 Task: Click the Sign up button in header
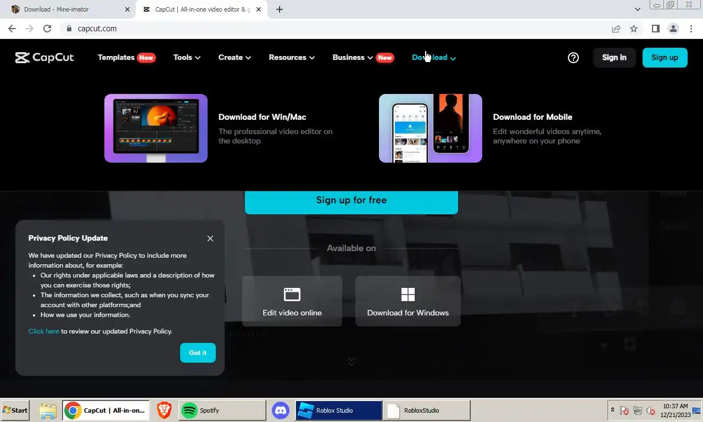point(665,57)
